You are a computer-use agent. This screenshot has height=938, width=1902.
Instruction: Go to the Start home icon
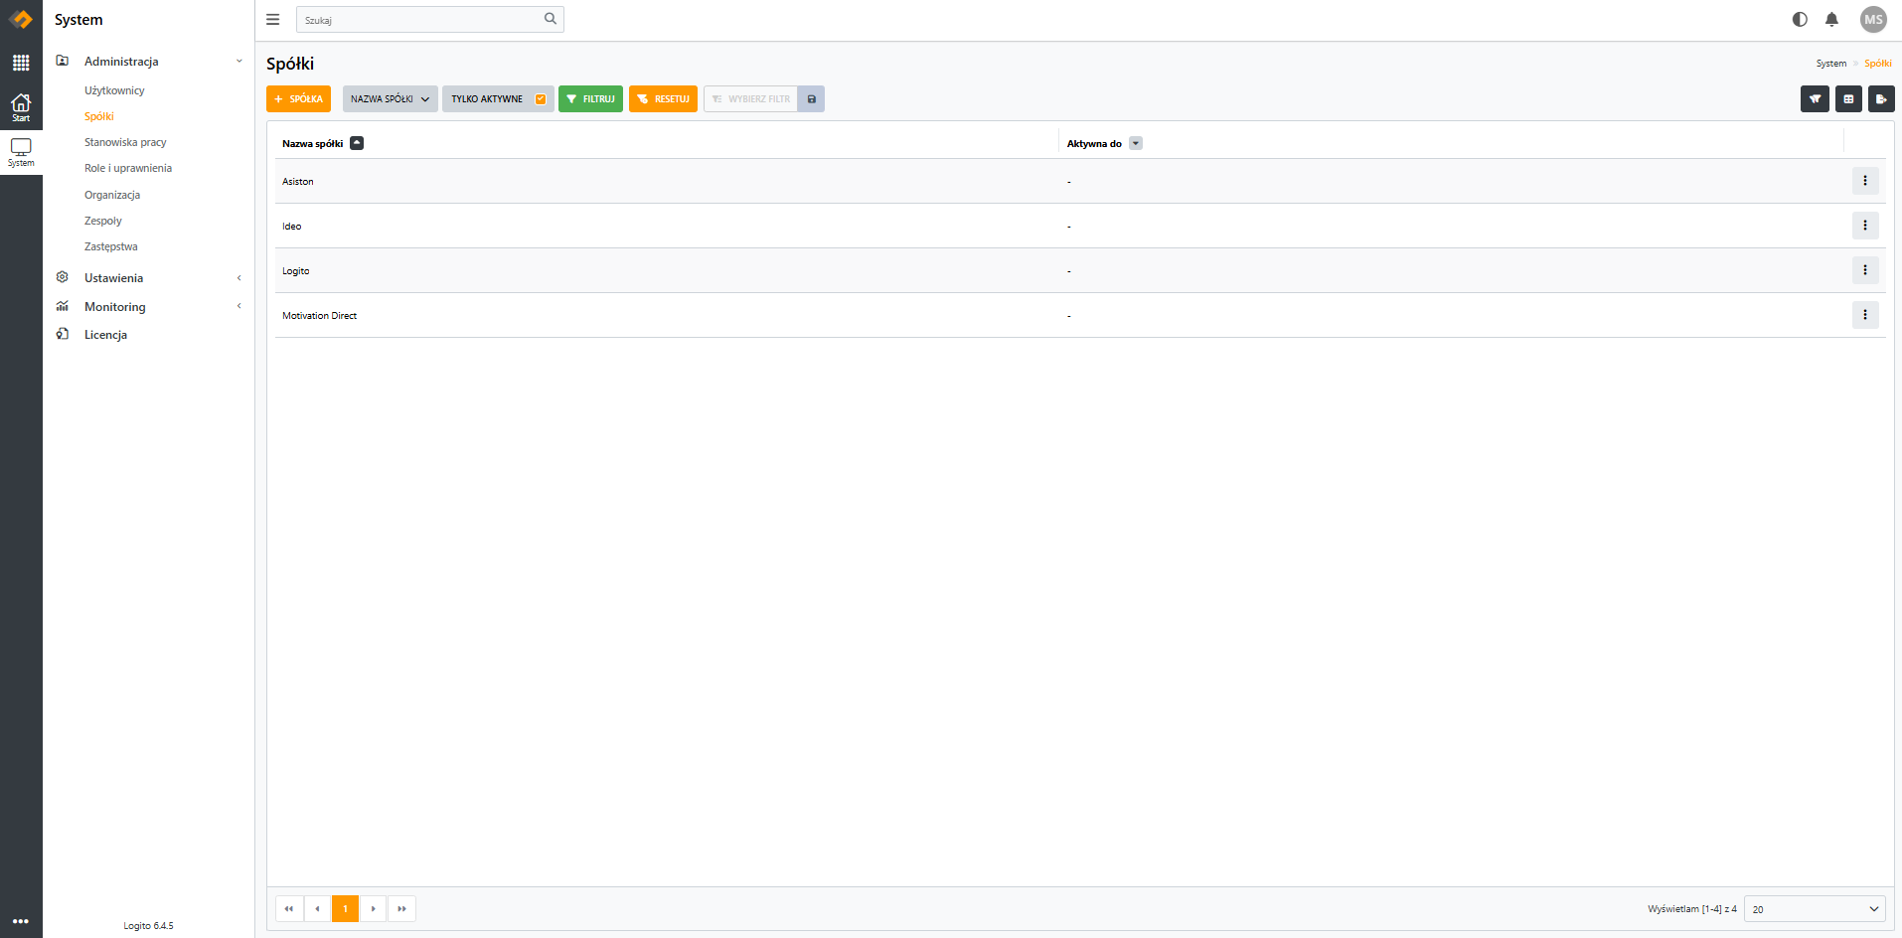pyautogui.click(x=21, y=107)
